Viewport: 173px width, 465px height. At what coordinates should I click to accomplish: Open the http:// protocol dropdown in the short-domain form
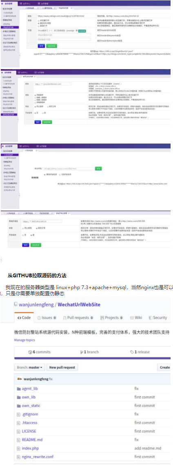click(x=39, y=84)
